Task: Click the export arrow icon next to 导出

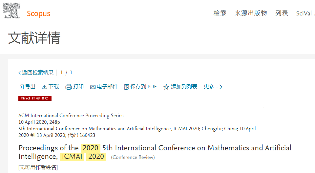Action: click(x=21, y=87)
